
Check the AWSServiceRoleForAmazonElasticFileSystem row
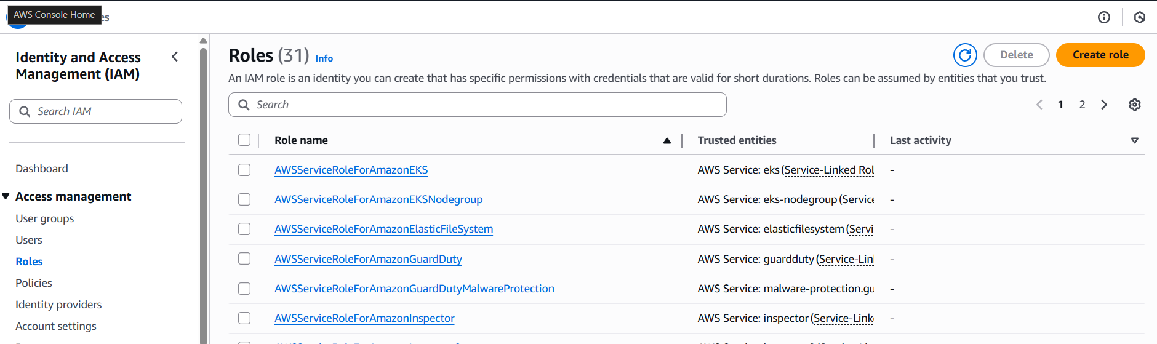[x=244, y=229]
